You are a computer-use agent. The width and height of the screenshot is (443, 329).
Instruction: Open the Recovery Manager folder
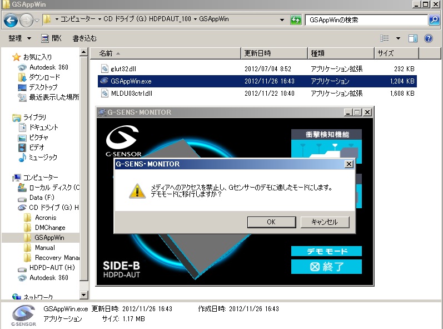57,258
